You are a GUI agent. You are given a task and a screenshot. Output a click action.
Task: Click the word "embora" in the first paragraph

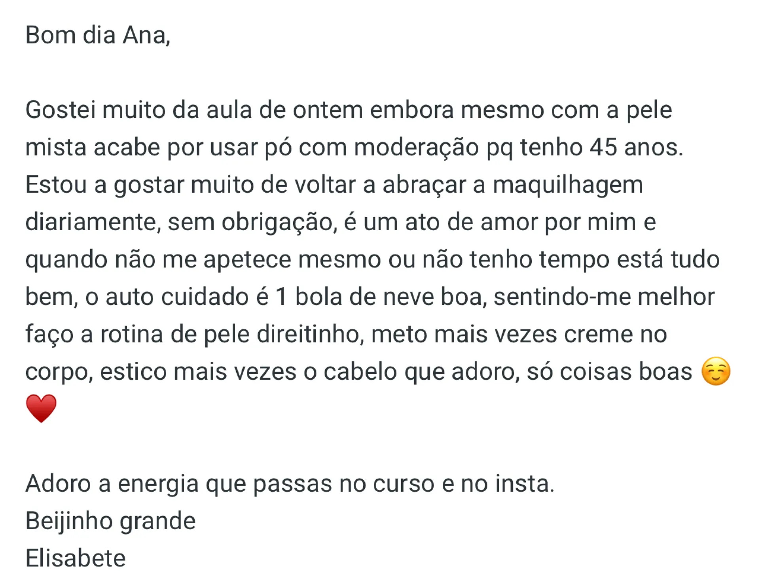click(411, 110)
